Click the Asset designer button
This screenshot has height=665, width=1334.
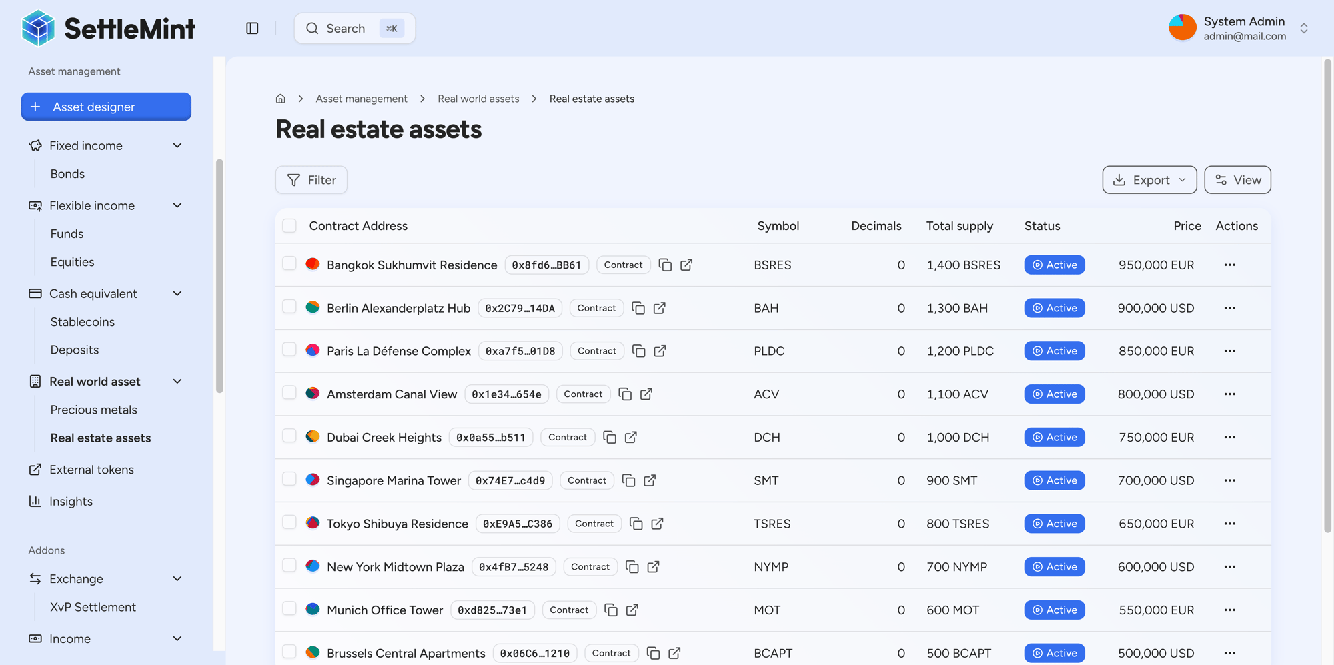(106, 107)
